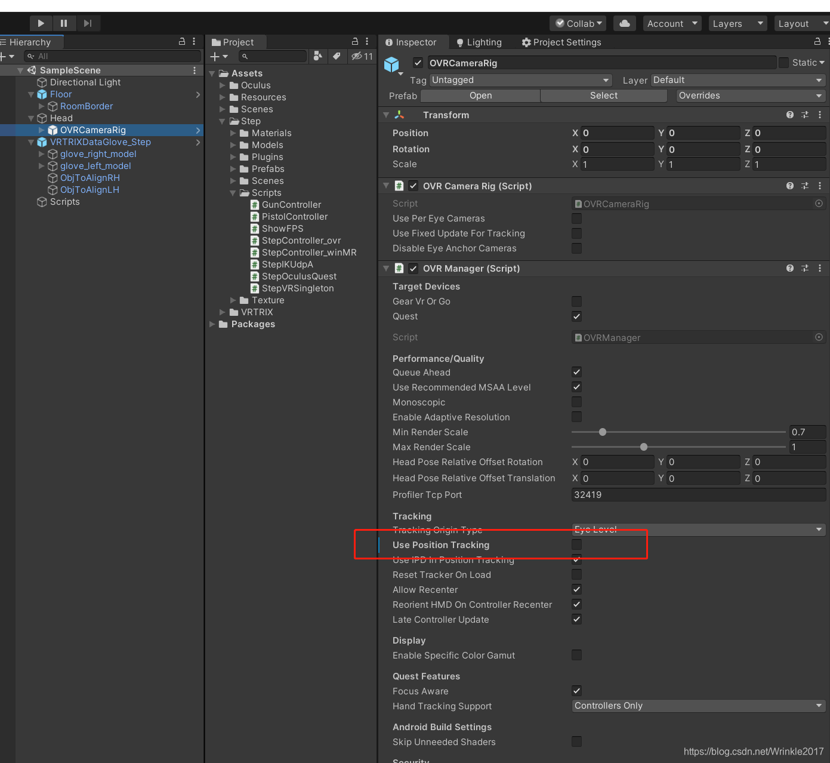The width and height of the screenshot is (830, 763).
Task: Open the Collab button menu
Action: [578, 23]
